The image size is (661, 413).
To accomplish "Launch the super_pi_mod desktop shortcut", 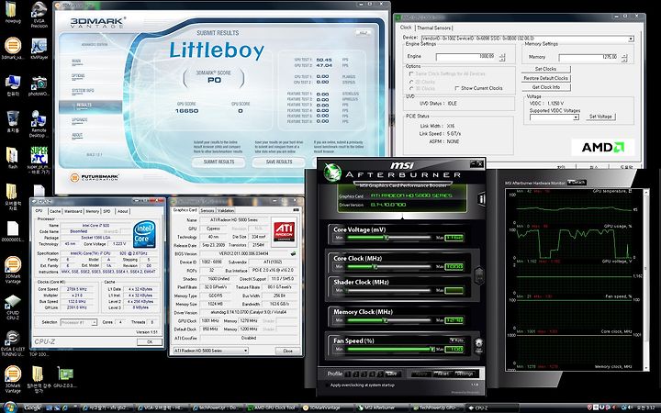I will (x=39, y=160).
